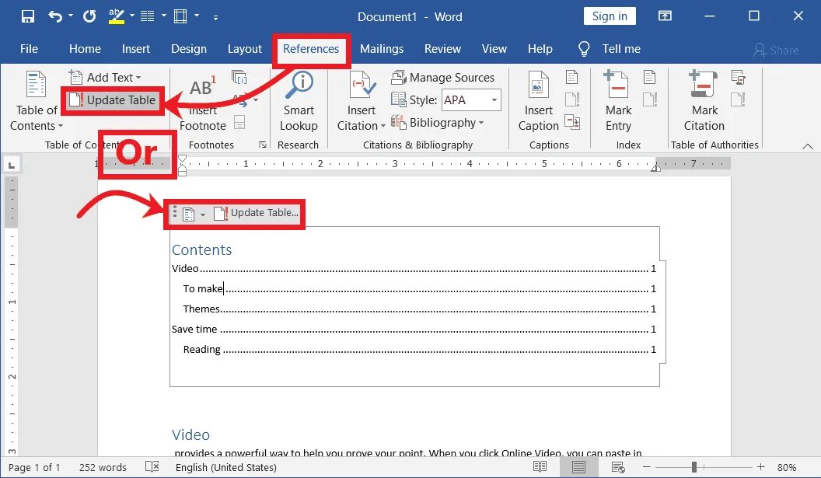Open the Table of Contents button
Image resolution: width=821 pixels, height=478 pixels.
[36, 102]
